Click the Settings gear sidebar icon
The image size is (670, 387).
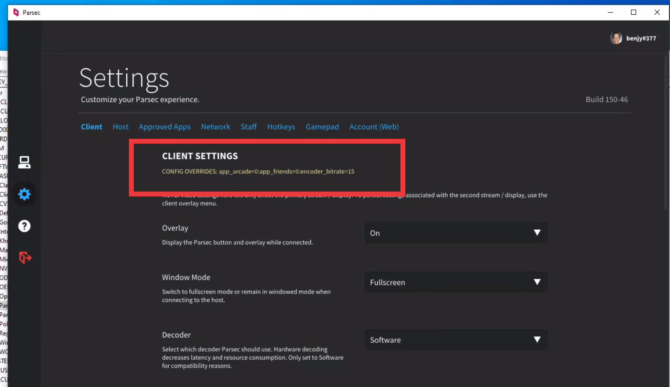coord(24,194)
